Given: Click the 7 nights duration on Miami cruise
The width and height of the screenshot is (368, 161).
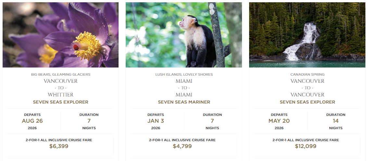Looking at the screenshot, I should click(212, 121).
